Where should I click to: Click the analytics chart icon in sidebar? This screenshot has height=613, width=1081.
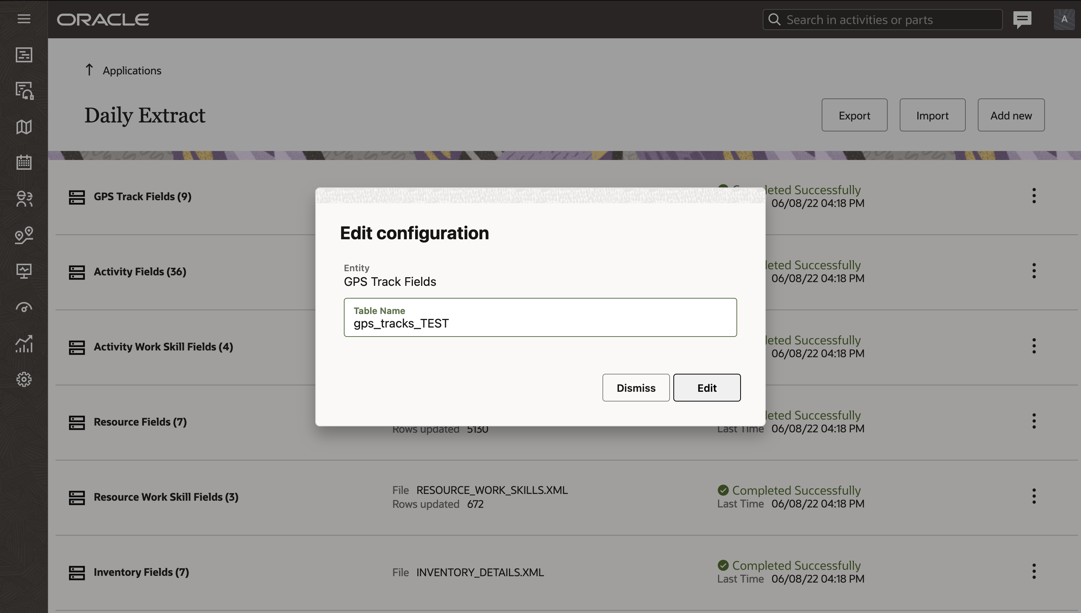[x=24, y=344]
